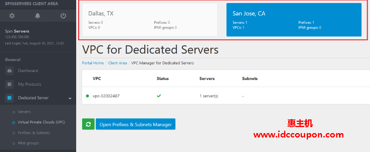This screenshot has width=370, height=152.
Task: Click 'Prefixes: 1' in San Jose card
Action: [x=306, y=23]
